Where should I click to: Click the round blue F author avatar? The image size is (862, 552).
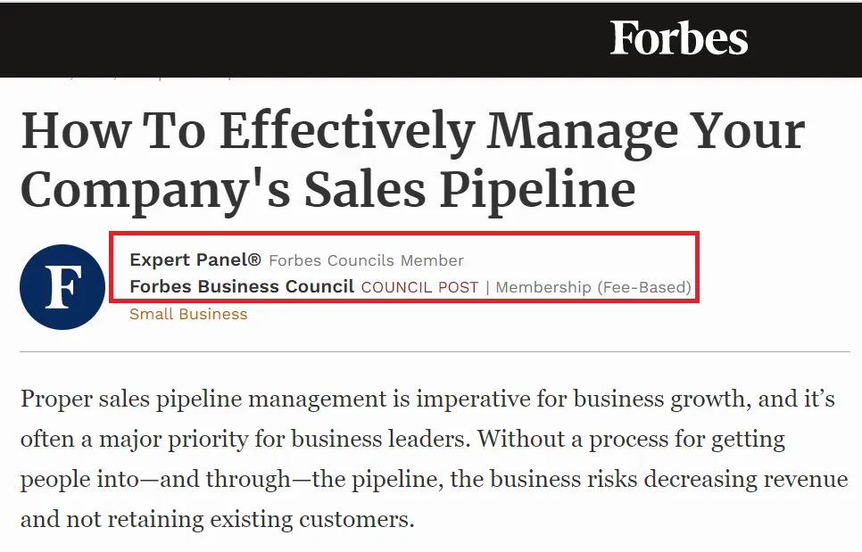(x=62, y=286)
